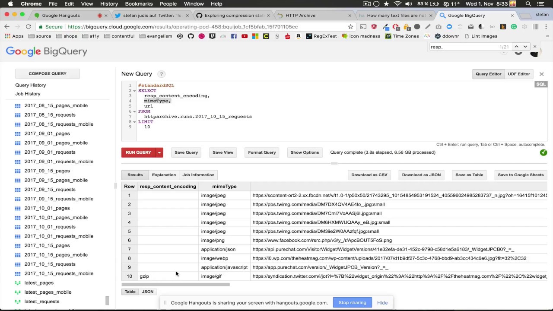This screenshot has width=553, height=311.
Task: Open the Apps bookmark shortcut
Action: (14, 36)
